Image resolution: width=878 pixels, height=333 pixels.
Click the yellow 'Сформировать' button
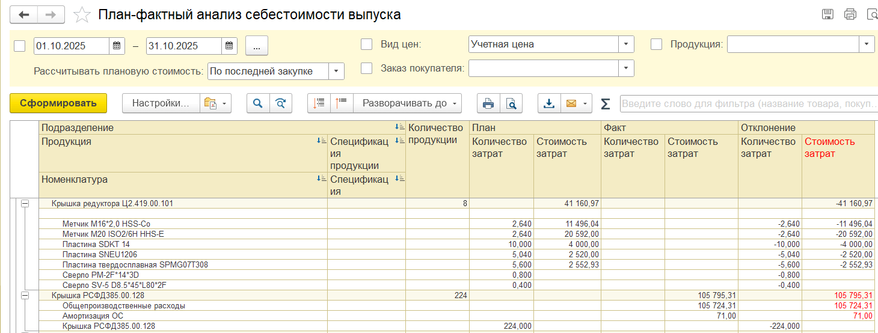[58, 103]
